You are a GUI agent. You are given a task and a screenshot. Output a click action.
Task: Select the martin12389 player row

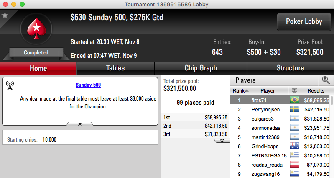click(280, 137)
